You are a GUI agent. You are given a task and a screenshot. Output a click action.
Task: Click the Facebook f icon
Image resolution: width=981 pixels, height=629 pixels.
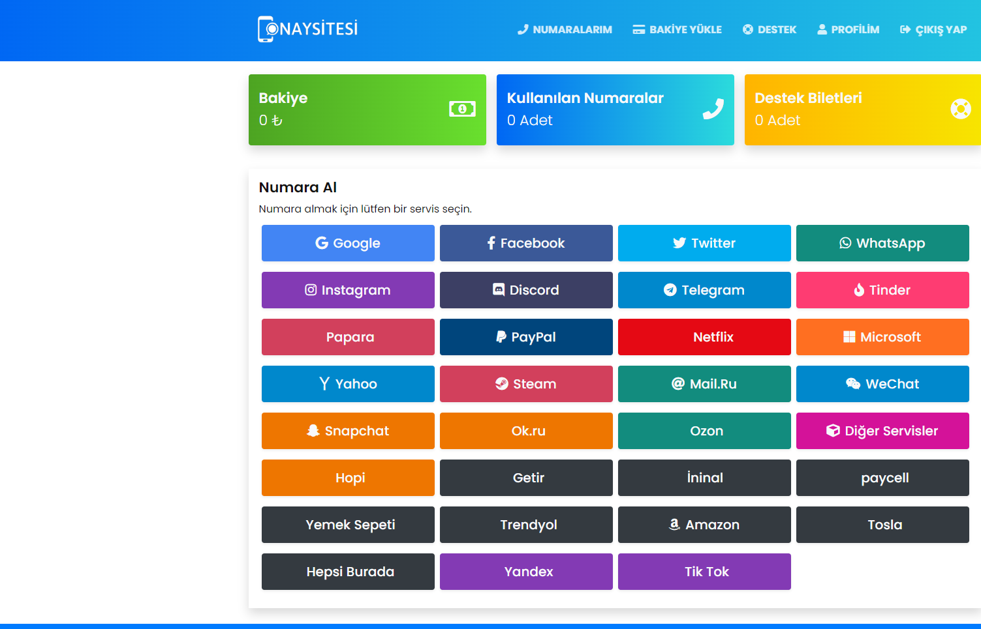(x=491, y=243)
